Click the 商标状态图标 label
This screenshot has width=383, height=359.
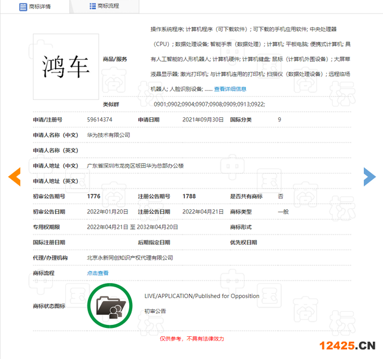tap(49, 306)
